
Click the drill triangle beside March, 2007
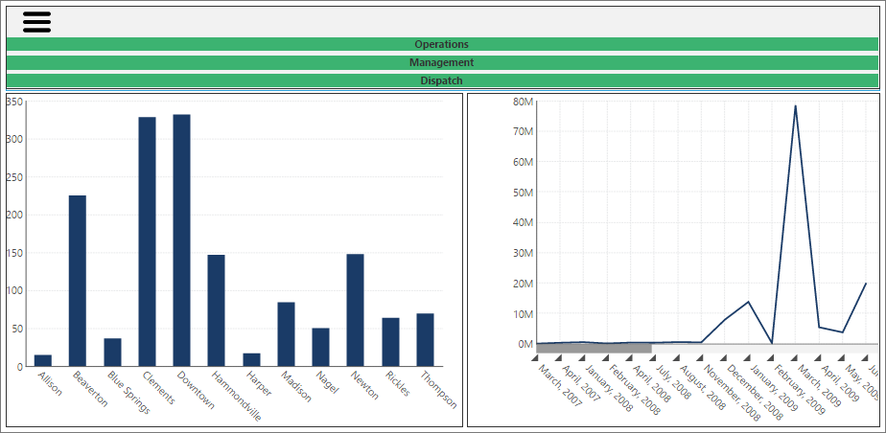point(534,358)
